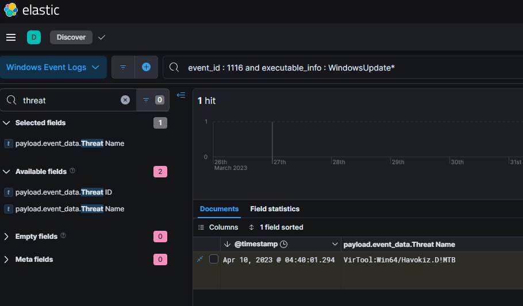Open the field type filter button

(152, 100)
